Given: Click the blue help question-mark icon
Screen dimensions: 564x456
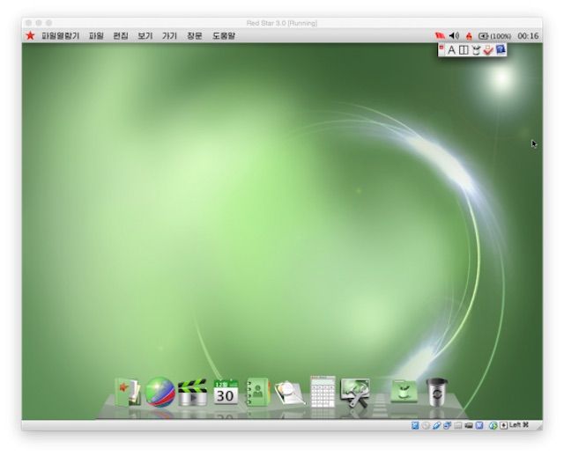Looking at the screenshot, I should (x=501, y=49).
